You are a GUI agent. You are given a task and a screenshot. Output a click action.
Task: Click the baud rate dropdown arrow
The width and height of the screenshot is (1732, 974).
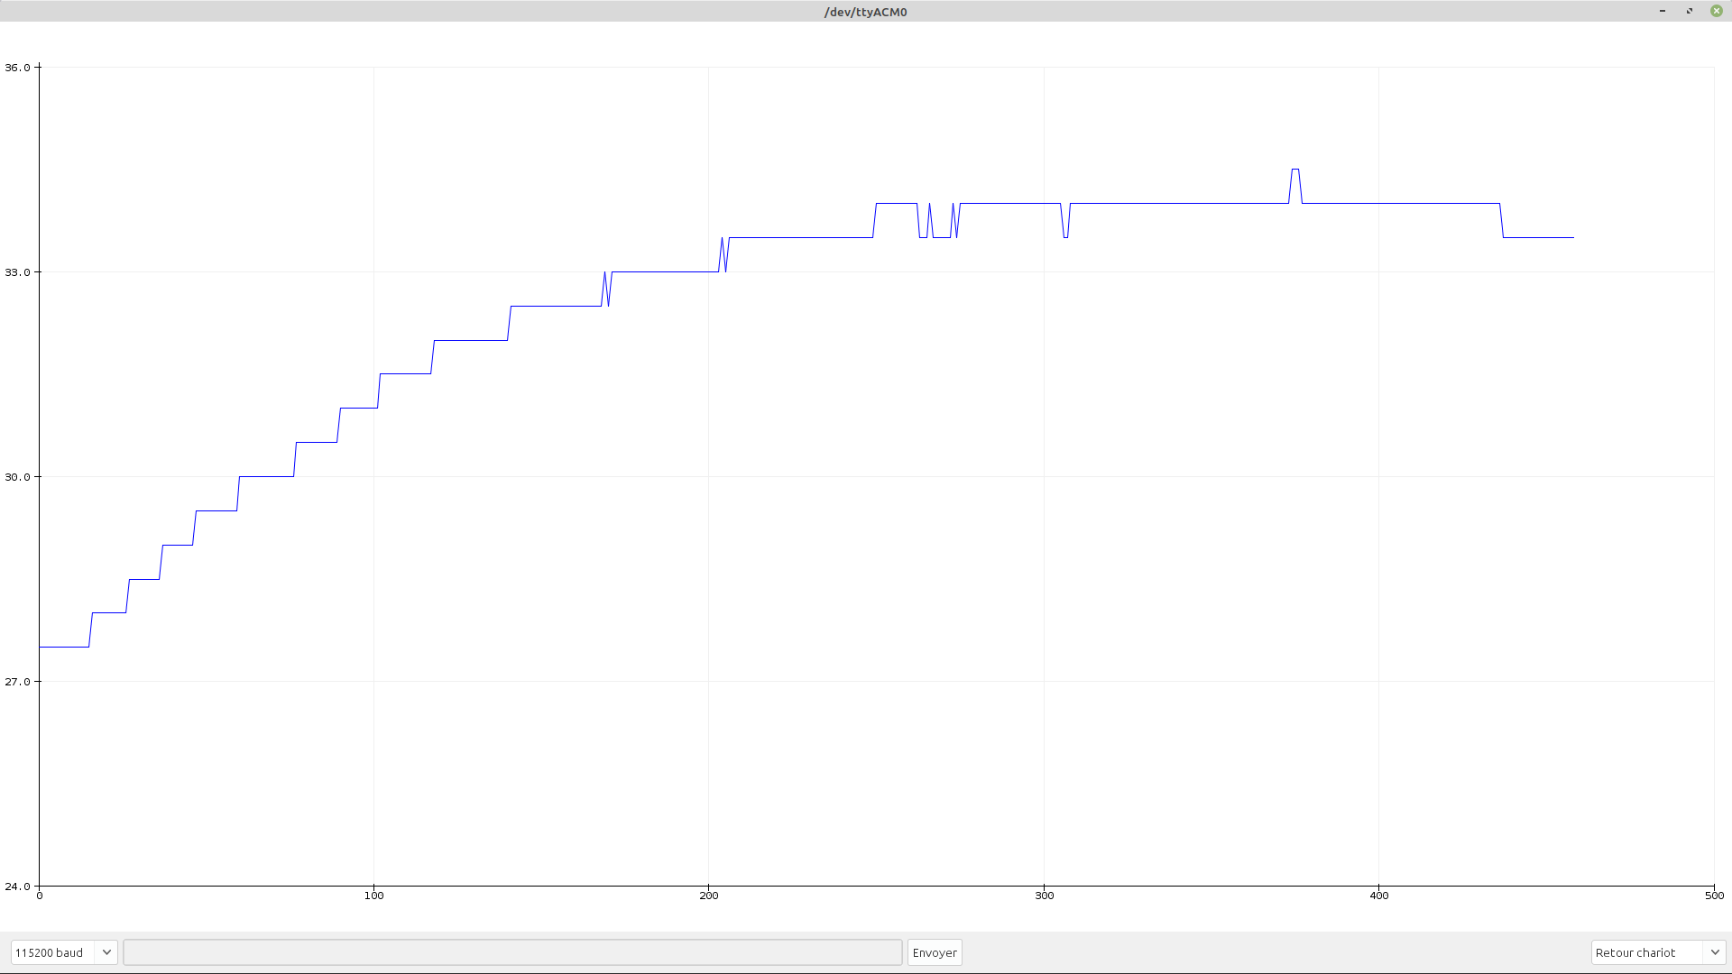point(106,952)
